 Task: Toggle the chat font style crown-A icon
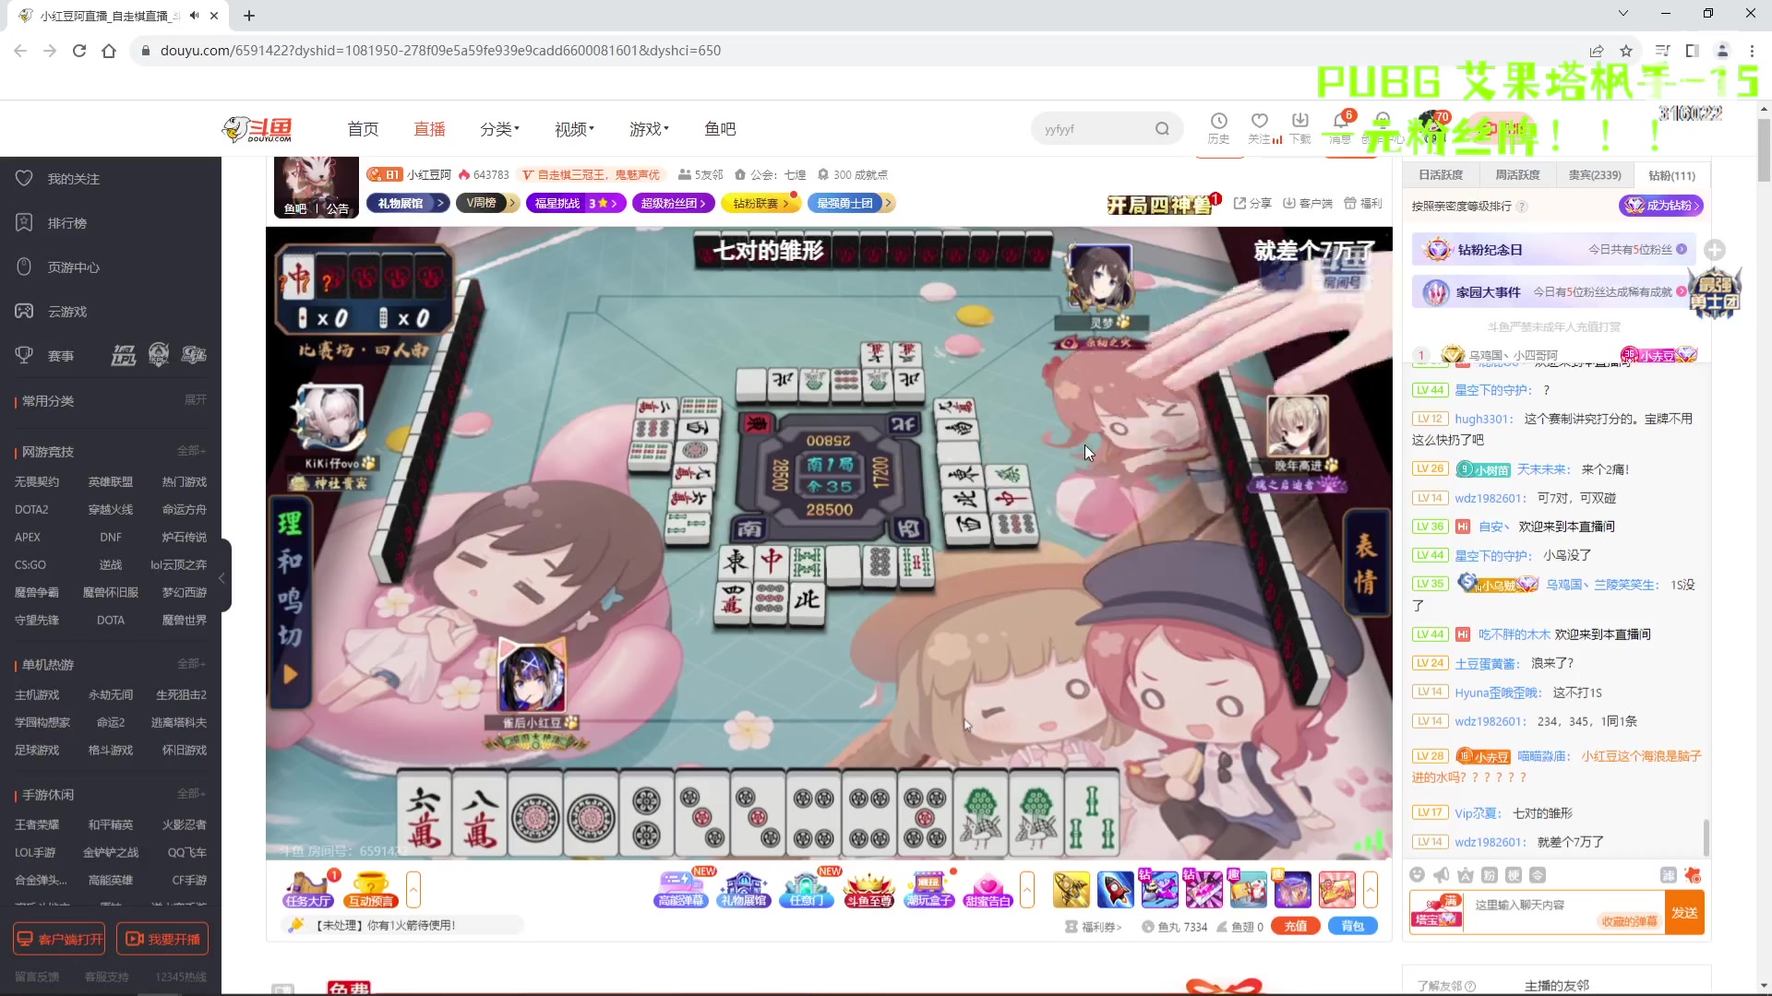1465,874
